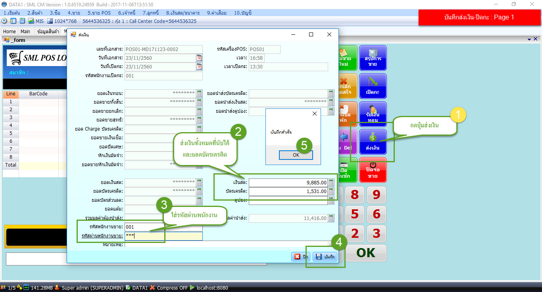This screenshot has width=542, height=292.
Task: Click the บันทึก save button
Action: (x=325, y=257)
